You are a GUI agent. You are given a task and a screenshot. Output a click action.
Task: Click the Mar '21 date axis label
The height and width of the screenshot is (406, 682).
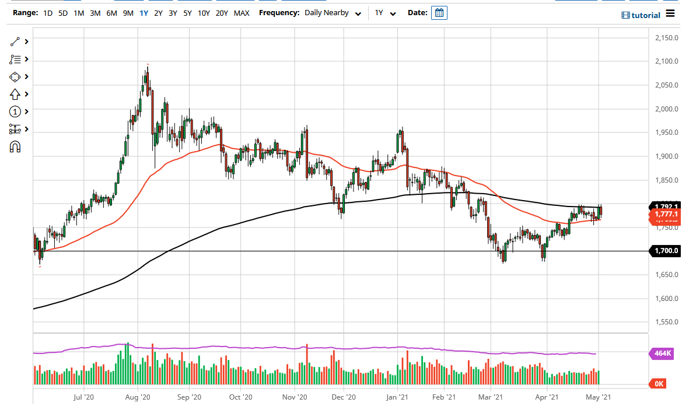click(x=491, y=397)
